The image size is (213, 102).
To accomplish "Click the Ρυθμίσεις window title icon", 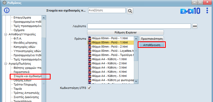I will (x=4, y=3).
